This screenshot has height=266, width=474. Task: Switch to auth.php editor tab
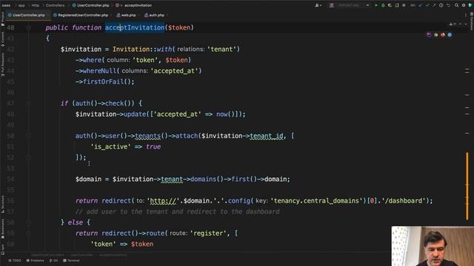[155, 15]
